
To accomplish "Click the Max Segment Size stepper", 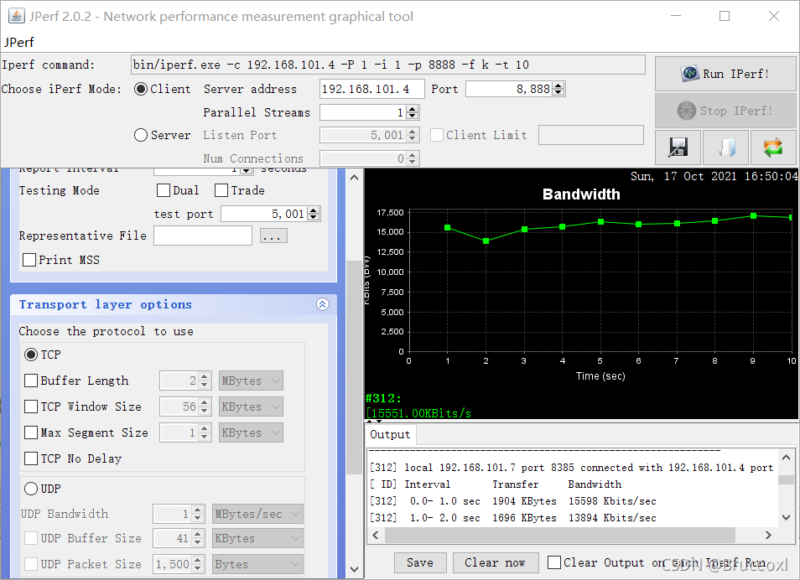I will [204, 432].
